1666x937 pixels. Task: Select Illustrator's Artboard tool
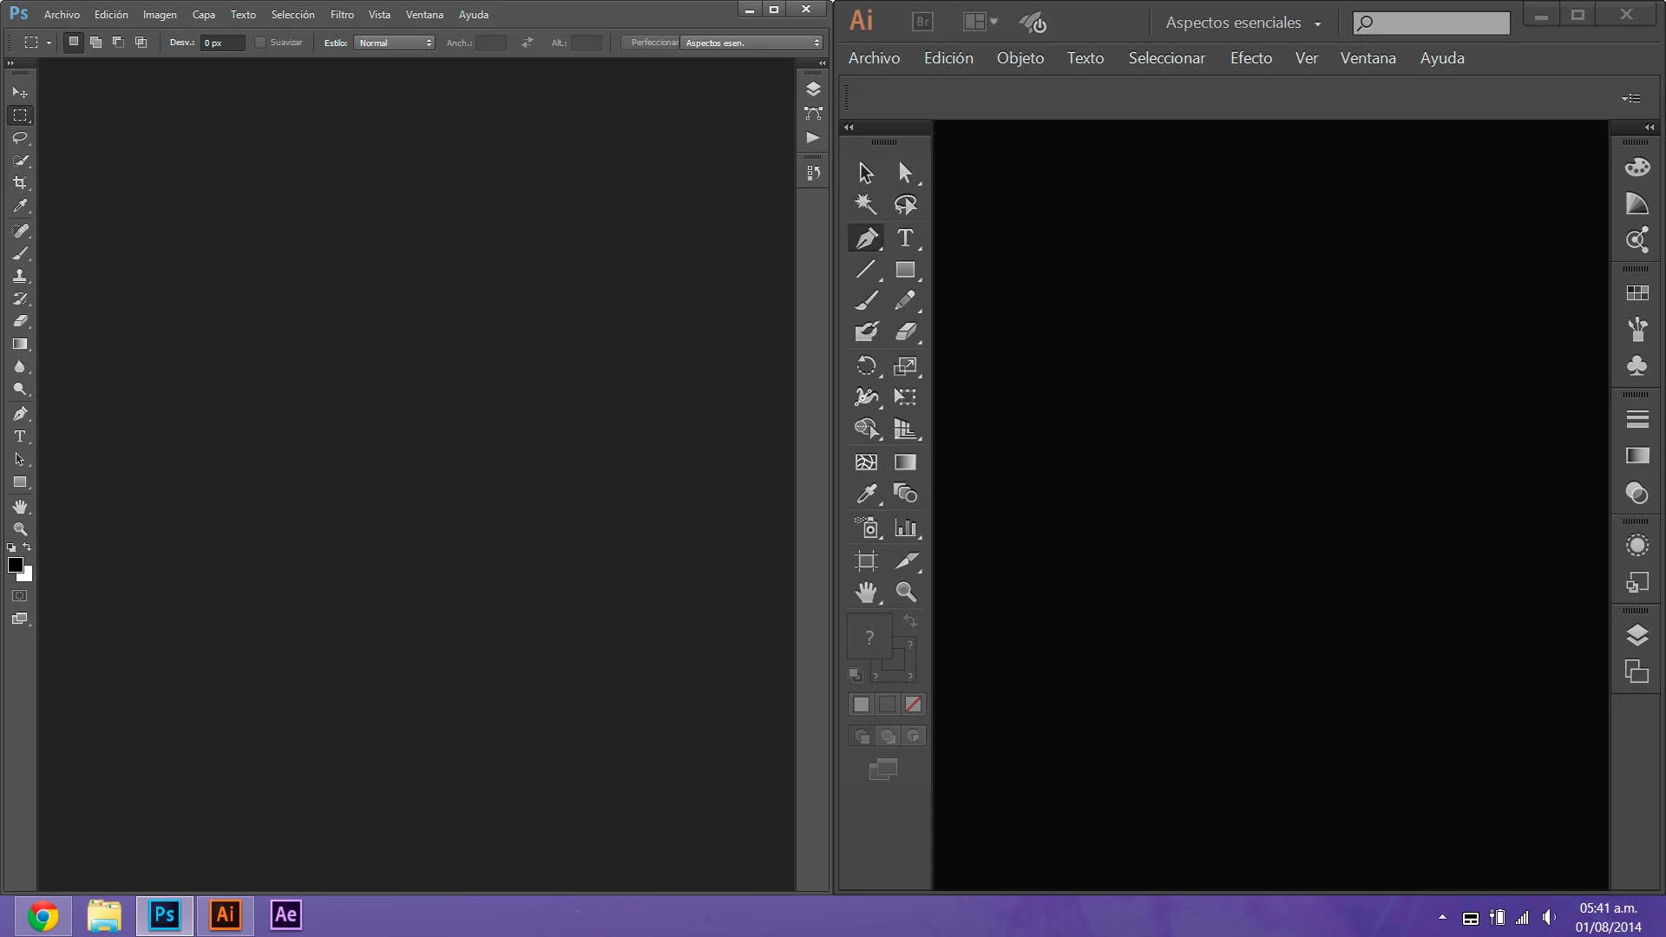(x=866, y=561)
